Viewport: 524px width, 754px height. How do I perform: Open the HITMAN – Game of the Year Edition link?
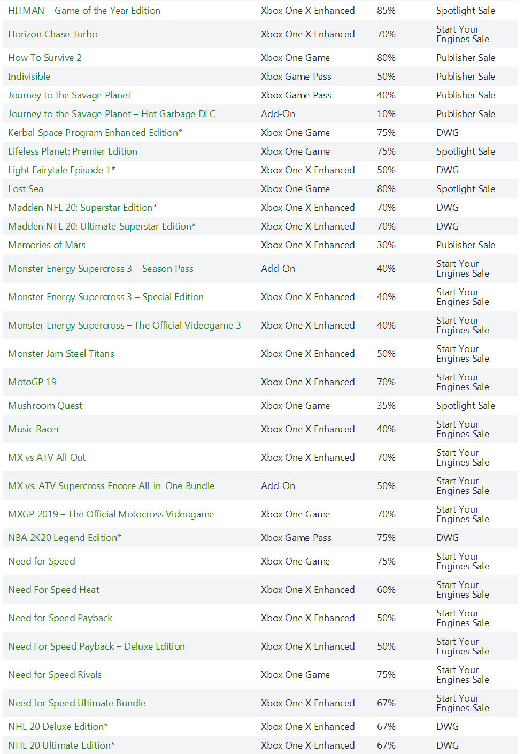(84, 11)
